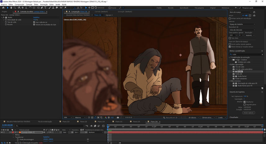Screen dimensions: 266x144
Task: Enable 'Tela cheia' checkbox
Action: (x=230, y=38)
